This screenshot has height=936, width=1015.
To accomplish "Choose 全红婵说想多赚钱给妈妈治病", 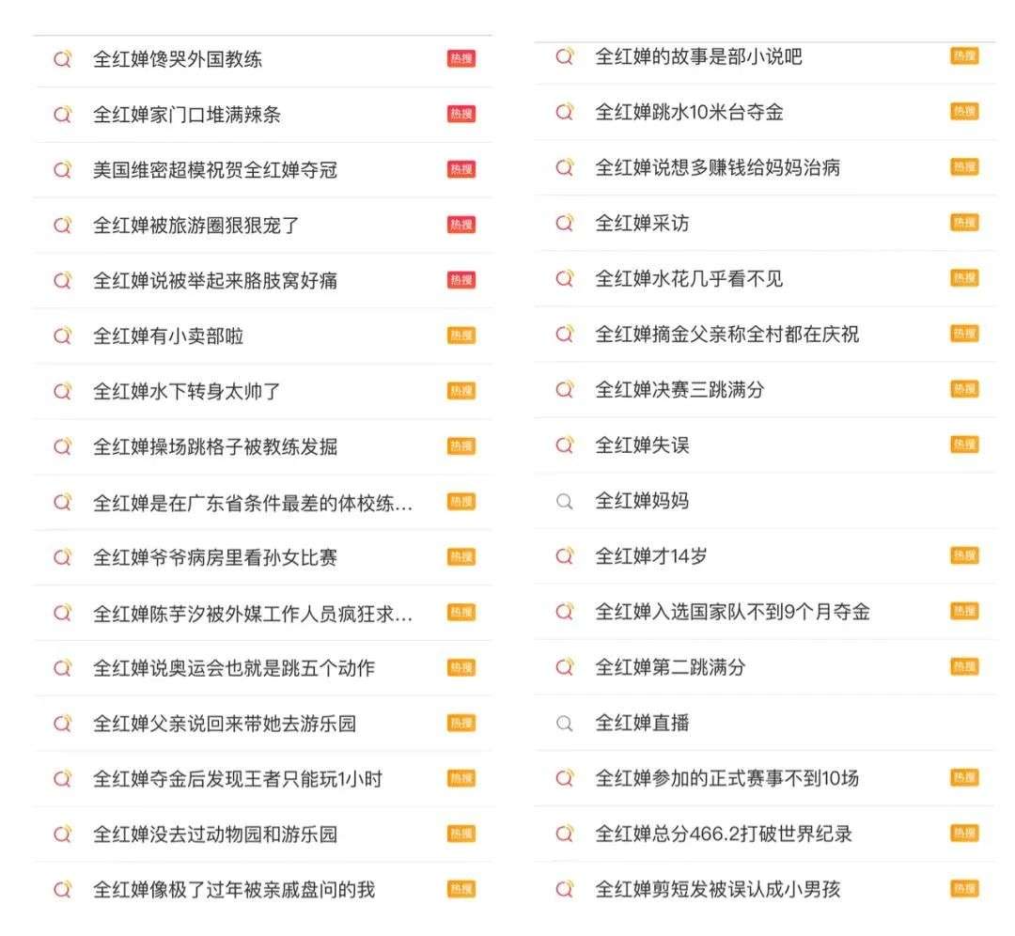I will (x=717, y=168).
